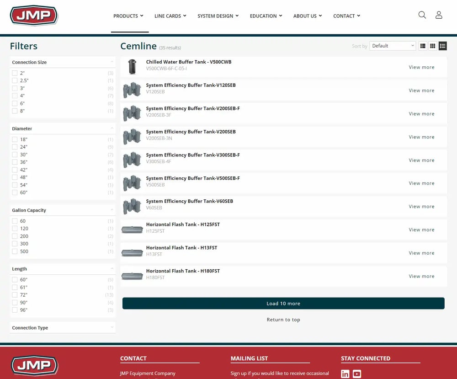Open the Education menu
Image resolution: width=457 pixels, height=379 pixels.
(x=266, y=16)
